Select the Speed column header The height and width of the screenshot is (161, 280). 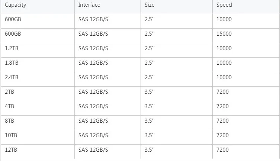(x=224, y=5)
